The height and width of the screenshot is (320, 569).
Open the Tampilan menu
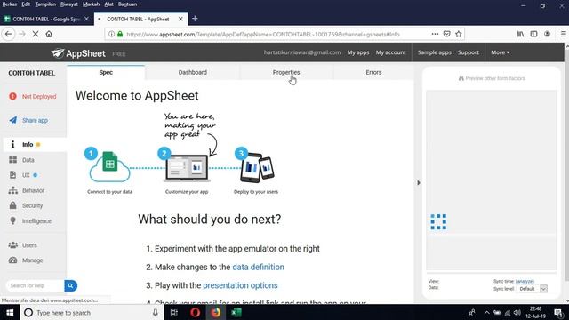click(x=45, y=4)
